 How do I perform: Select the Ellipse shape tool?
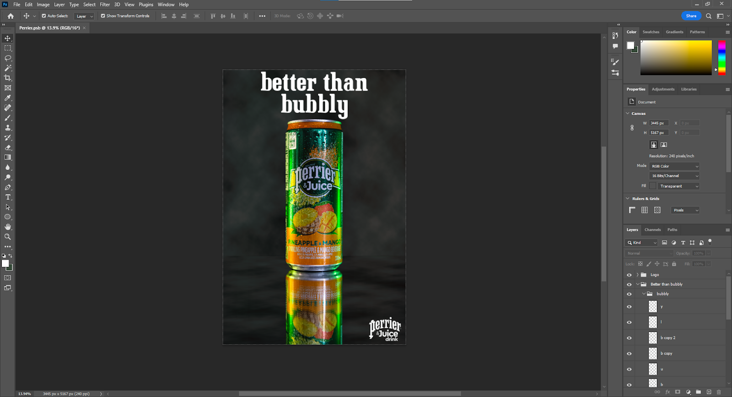coord(8,217)
